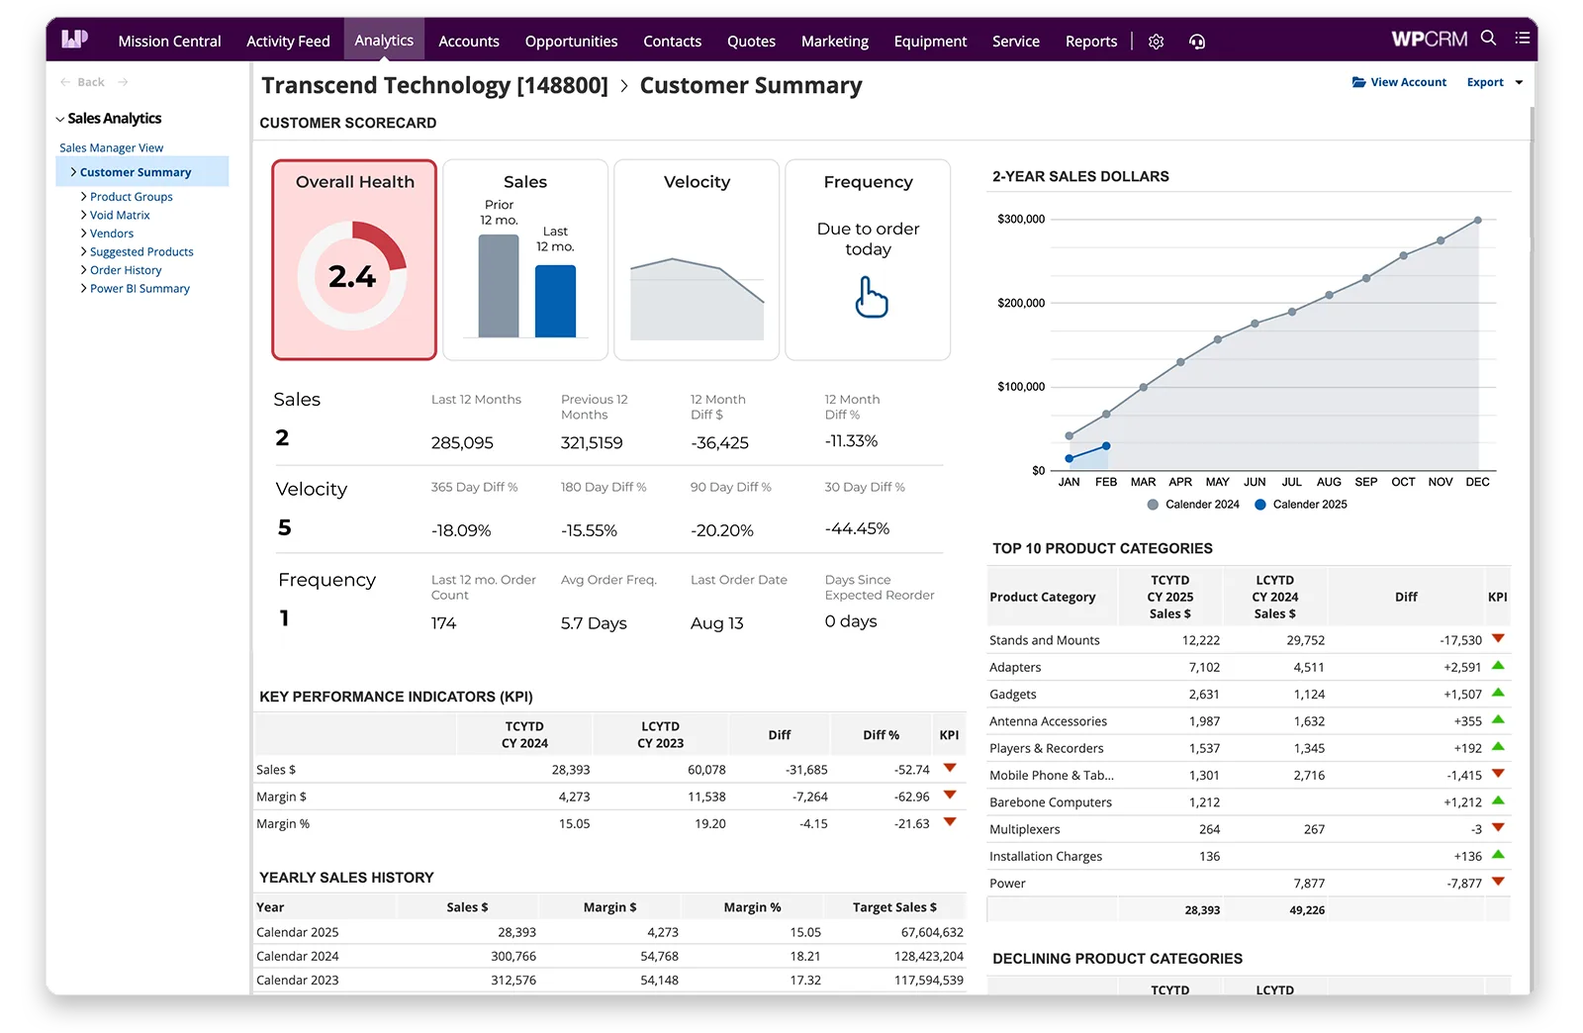The width and height of the screenshot is (1583, 1033).
Task: Click the headset support icon
Action: point(1197,42)
